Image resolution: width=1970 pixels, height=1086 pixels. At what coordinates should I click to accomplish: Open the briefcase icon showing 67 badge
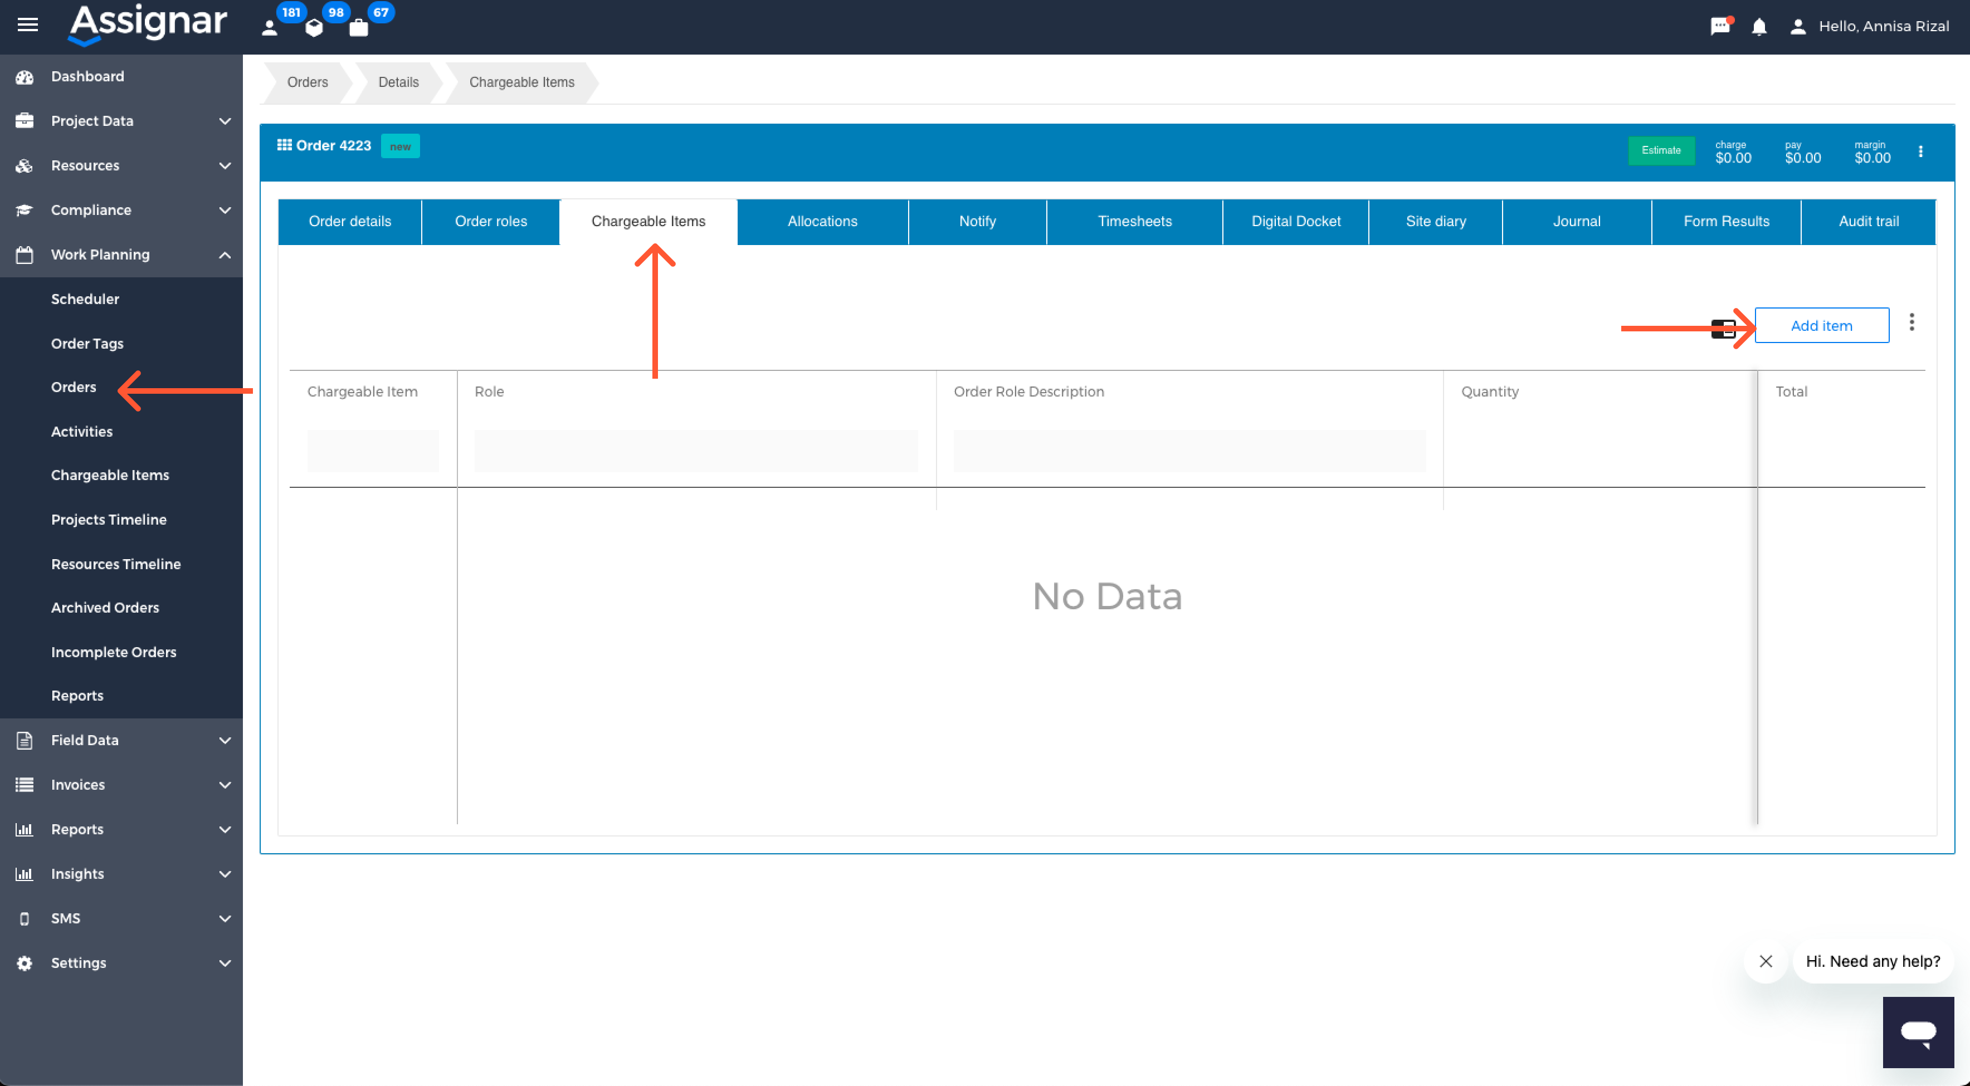pos(358,27)
